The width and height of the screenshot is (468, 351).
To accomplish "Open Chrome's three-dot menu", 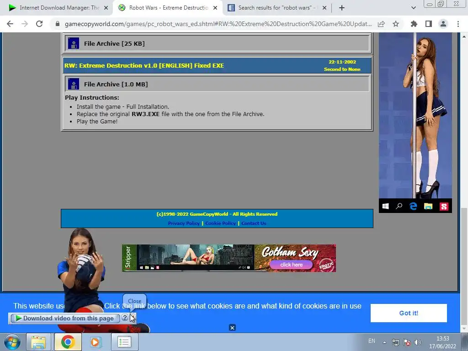I will [458, 24].
